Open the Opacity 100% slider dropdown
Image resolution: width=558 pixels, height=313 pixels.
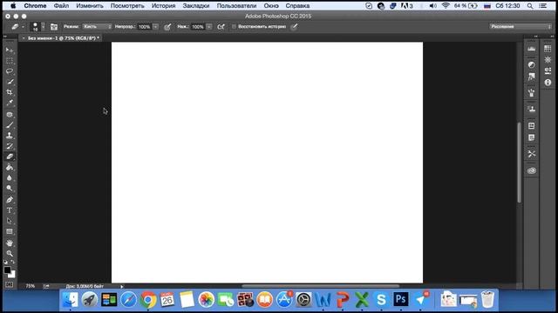(x=155, y=27)
